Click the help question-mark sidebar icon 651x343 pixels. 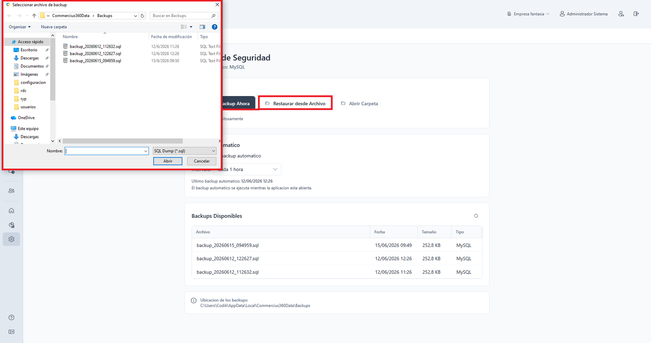(x=11, y=317)
